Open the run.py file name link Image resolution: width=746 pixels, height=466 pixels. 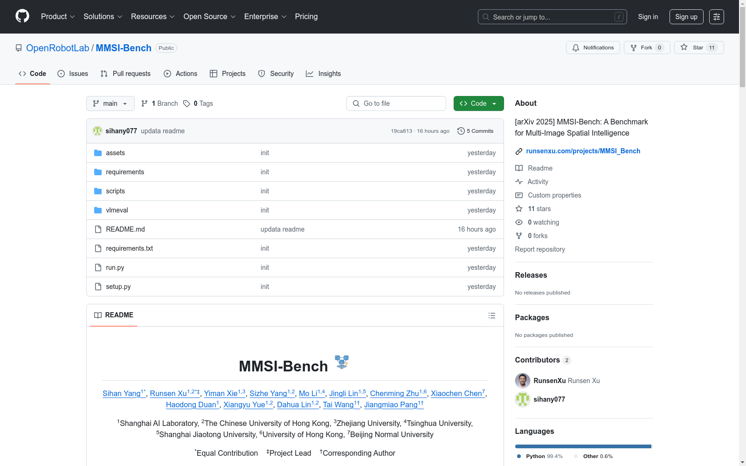115,267
